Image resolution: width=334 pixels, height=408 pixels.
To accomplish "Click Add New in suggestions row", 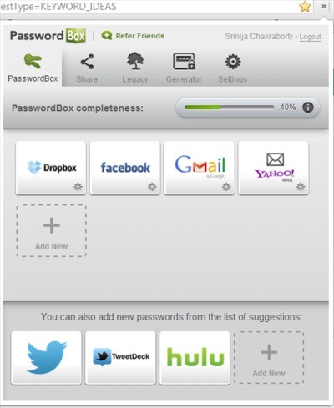I will click(269, 358).
